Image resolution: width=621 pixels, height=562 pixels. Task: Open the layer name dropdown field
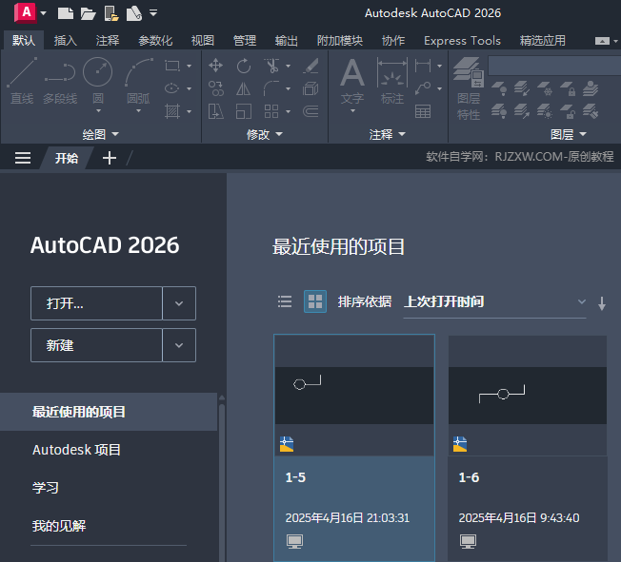pyautogui.click(x=554, y=66)
